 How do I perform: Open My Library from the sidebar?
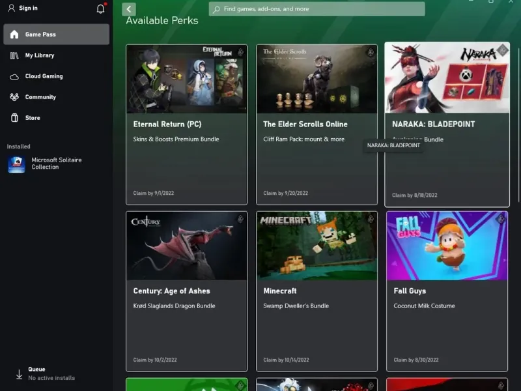pyautogui.click(x=56, y=55)
